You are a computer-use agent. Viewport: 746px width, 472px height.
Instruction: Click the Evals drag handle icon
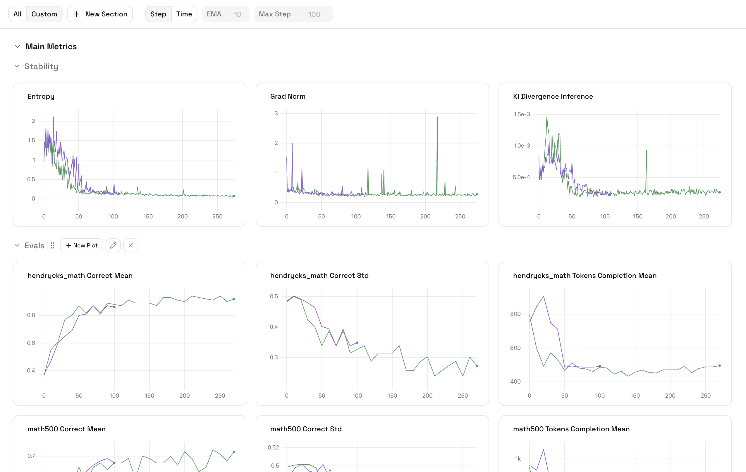tap(52, 245)
